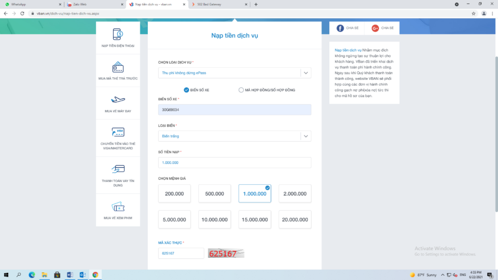Open the Mua vé máy bay airplane icon
Viewport: 498px width, 280px height.
pos(118,100)
